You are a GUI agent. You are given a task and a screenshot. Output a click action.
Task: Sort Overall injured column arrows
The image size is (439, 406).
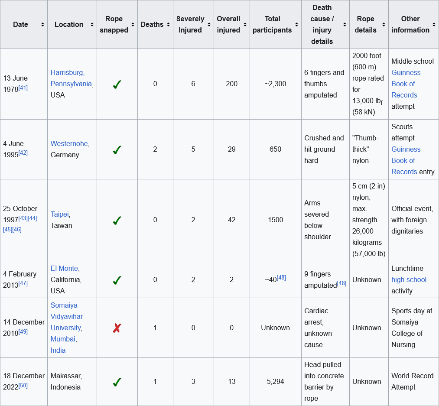point(245,25)
